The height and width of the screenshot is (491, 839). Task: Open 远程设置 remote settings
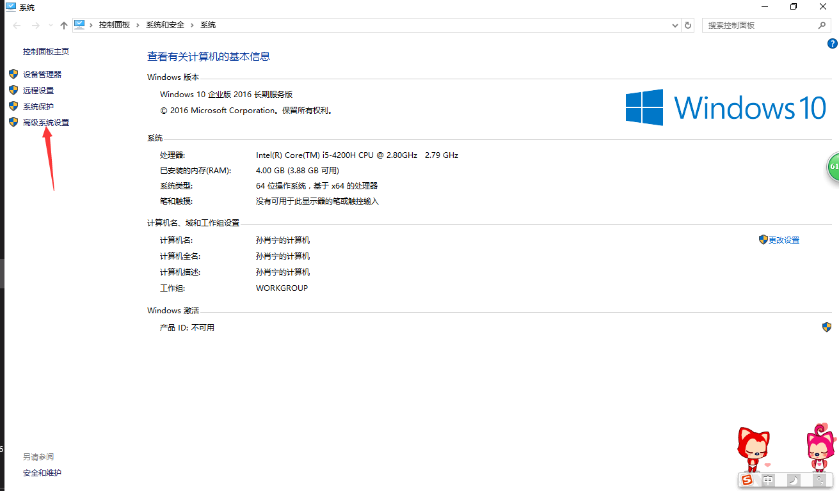coord(38,91)
